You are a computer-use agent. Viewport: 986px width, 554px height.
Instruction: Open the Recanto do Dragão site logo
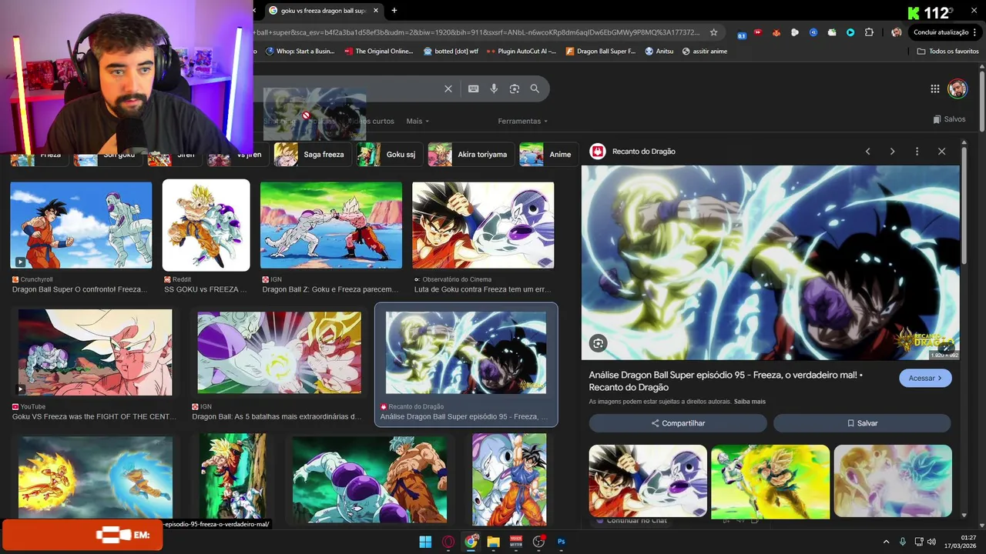pyautogui.click(x=598, y=151)
